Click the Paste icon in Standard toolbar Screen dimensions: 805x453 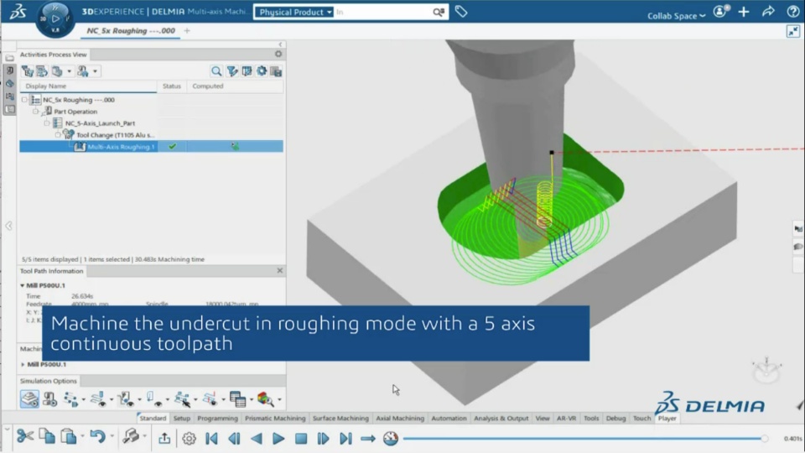coord(69,436)
